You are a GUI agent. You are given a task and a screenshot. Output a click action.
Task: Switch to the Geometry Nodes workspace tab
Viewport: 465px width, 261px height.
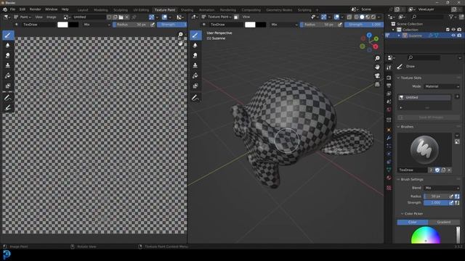(279, 9)
